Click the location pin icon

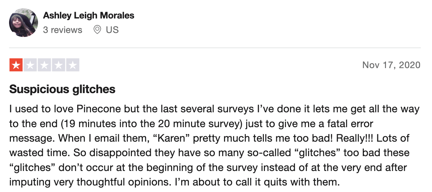97,29
